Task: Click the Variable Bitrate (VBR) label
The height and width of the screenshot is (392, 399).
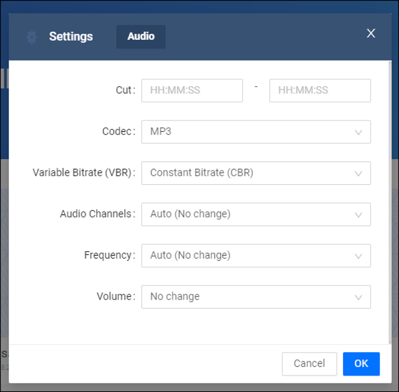Action: click(x=83, y=173)
